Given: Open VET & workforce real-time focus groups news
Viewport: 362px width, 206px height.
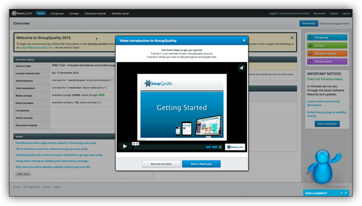Looking at the screenshot, I should (x=51, y=149).
